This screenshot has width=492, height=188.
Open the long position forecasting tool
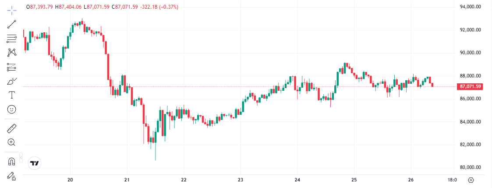point(12,67)
